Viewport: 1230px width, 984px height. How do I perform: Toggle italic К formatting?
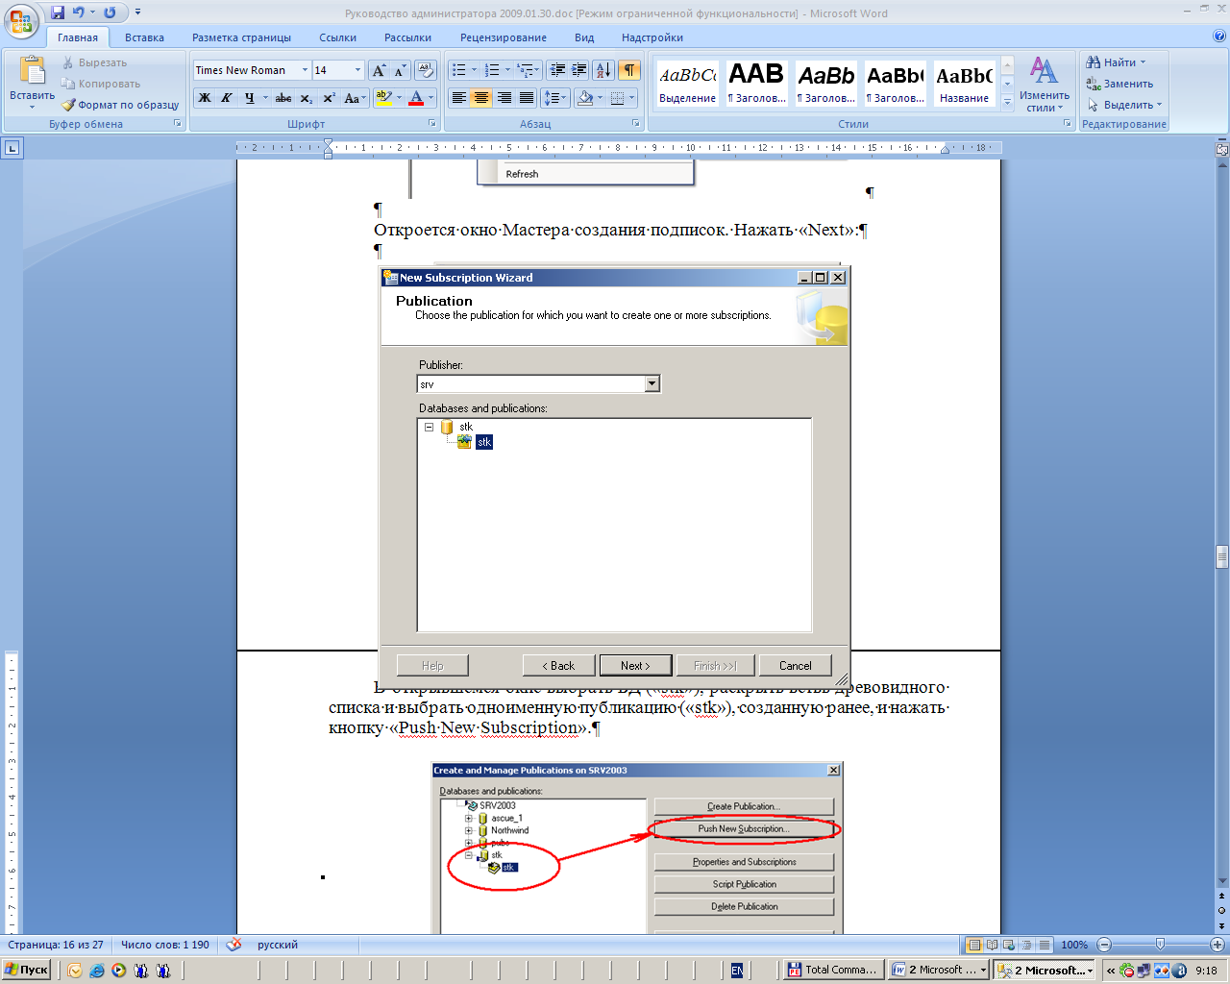point(227,98)
